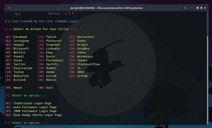
Task: Click the '[34] Discord' entry
Action: point(15,80)
